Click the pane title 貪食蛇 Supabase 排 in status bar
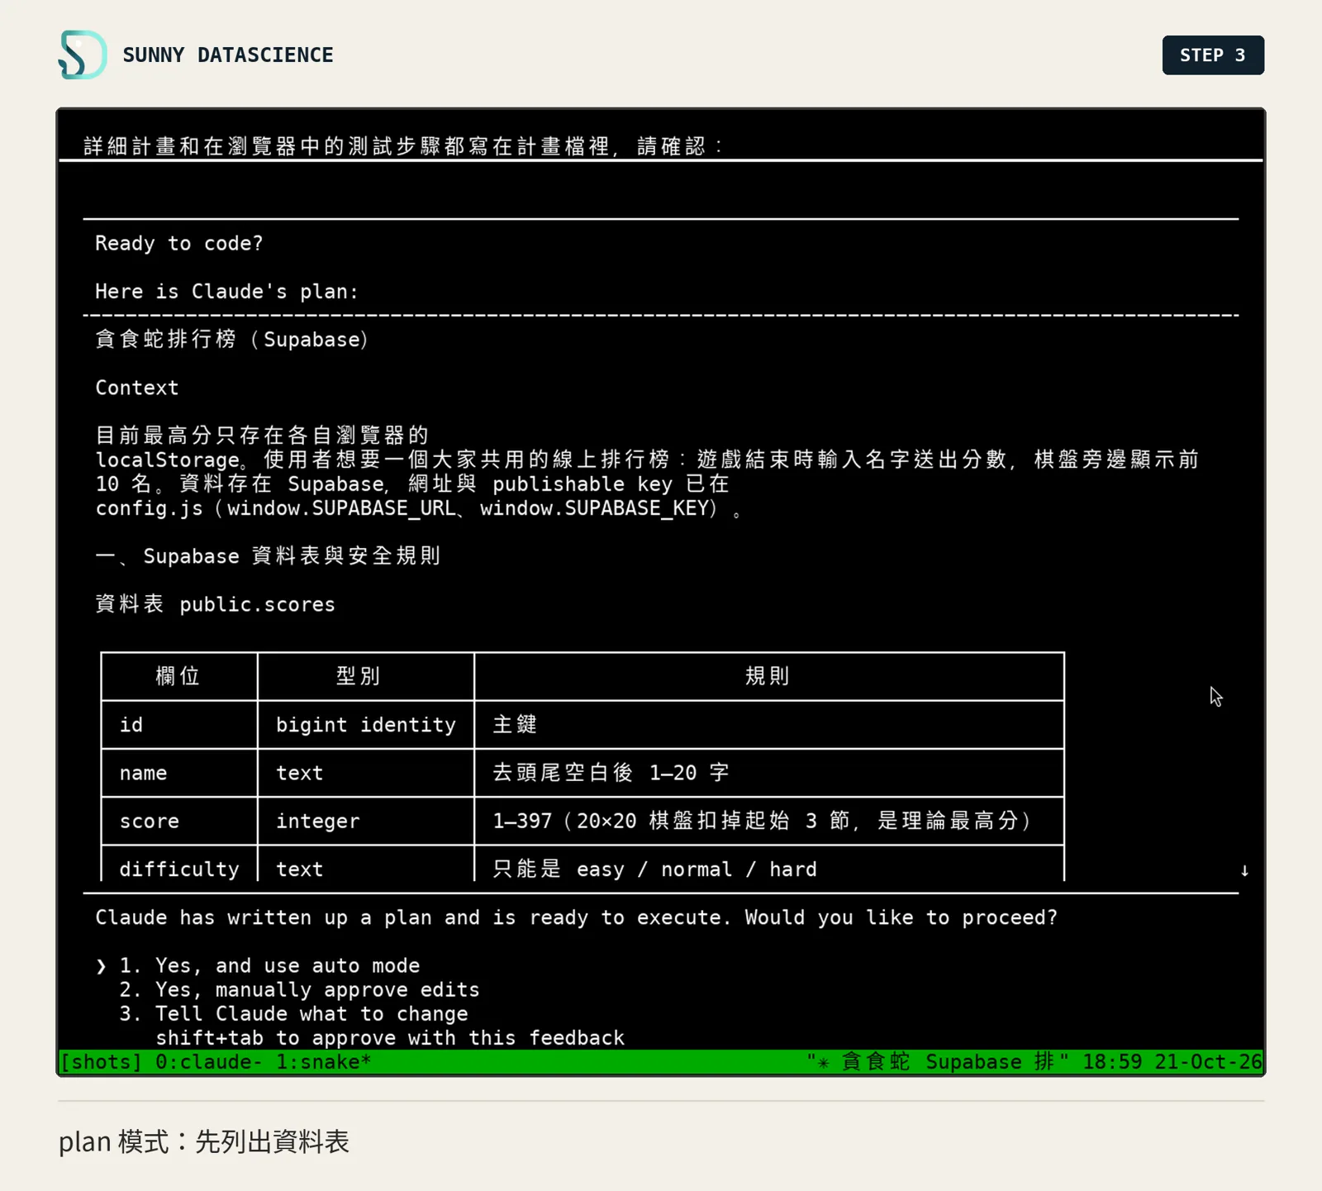 (938, 1062)
